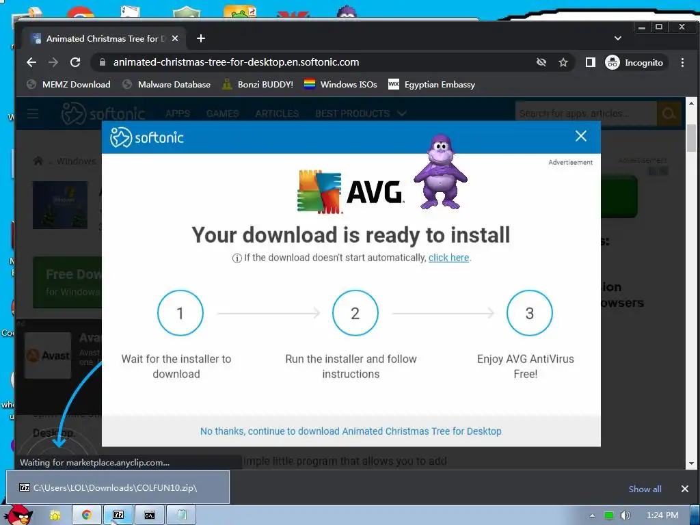Switch to Chrome in the taskbar
This screenshot has width=700, height=525.
pos(87,515)
